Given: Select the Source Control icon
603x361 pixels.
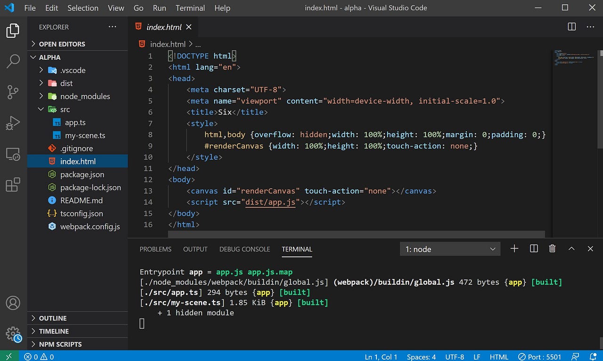Looking at the screenshot, I should [12, 92].
